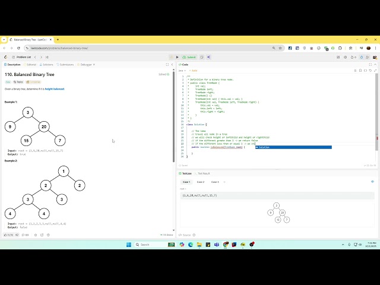
Task: Like the problem thumbs up
Action: coord(8,235)
